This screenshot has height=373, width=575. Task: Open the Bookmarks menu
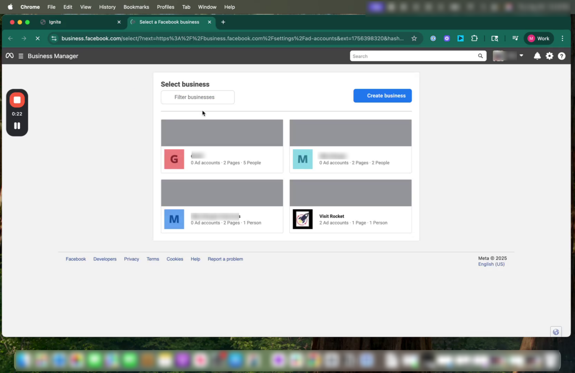(136, 7)
